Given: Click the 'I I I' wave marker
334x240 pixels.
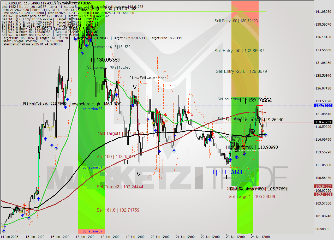Looking at the screenshot, I should click(127, 162).
